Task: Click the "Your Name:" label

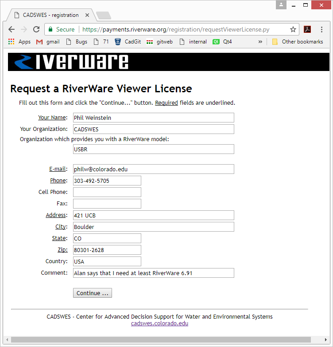Action: click(x=53, y=118)
